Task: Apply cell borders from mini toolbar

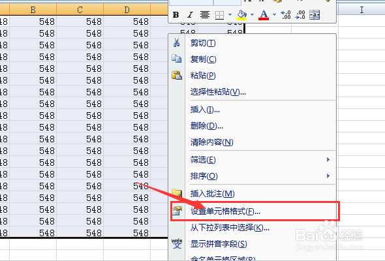Action: coord(219,15)
